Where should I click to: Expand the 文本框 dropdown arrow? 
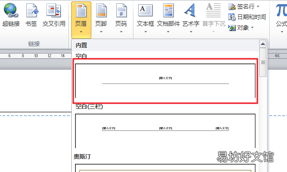coord(145,32)
